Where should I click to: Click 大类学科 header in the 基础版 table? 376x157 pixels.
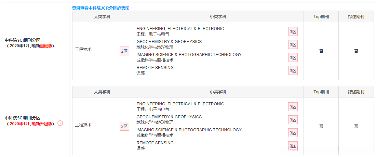pos(102,17)
